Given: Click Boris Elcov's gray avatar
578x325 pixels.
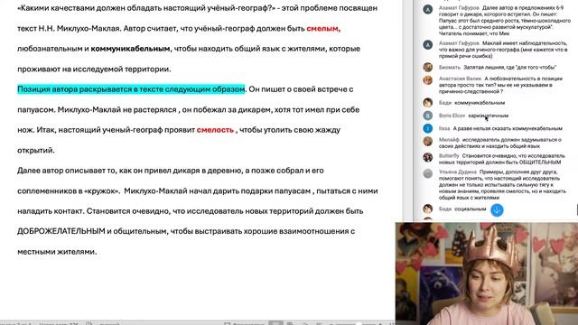Looking at the screenshot, I should (427, 116).
